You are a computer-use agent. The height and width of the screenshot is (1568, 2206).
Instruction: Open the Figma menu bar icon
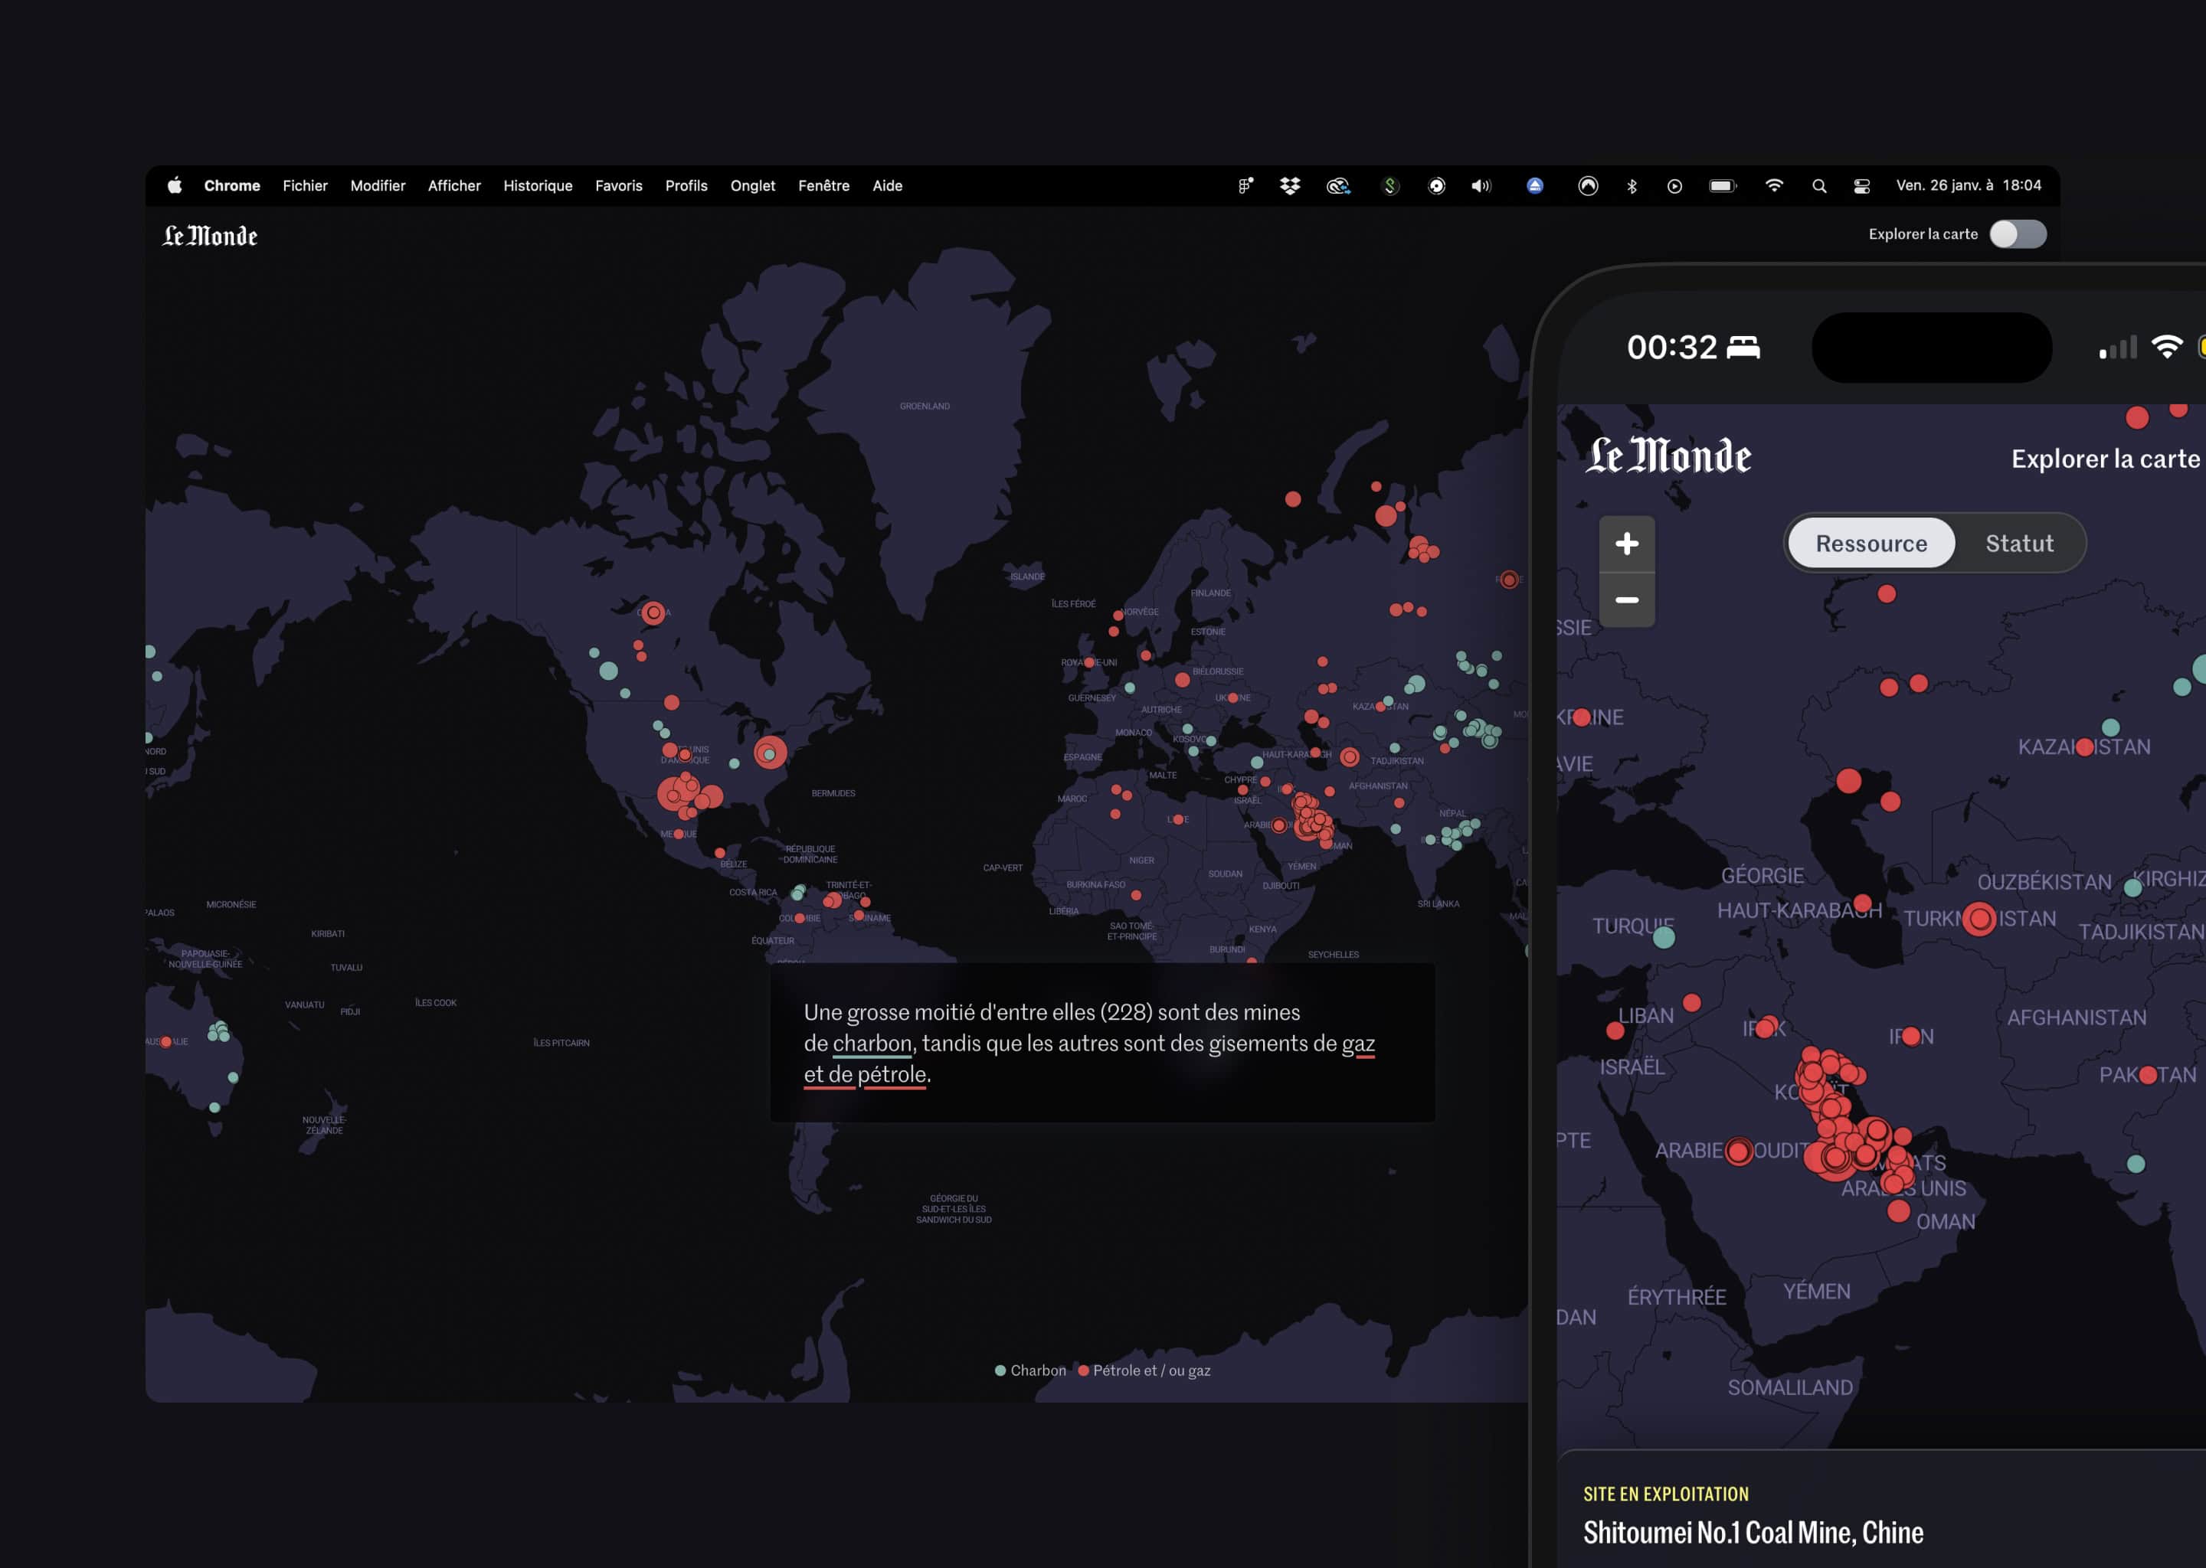pyautogui.click(x=1246, y=185)
